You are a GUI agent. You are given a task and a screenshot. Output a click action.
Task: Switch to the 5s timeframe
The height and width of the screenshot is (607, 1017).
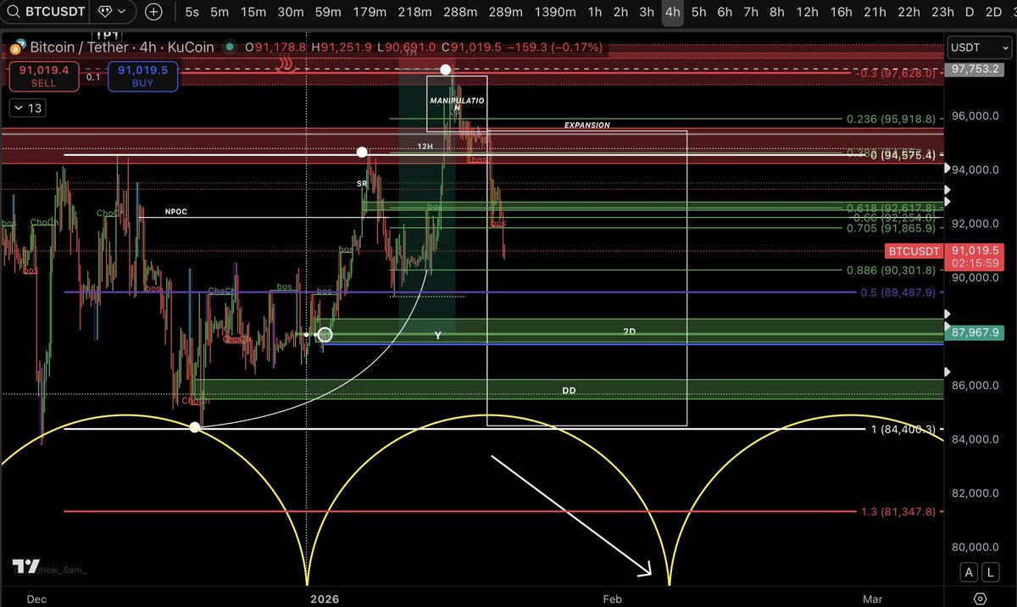pos(192,13)
